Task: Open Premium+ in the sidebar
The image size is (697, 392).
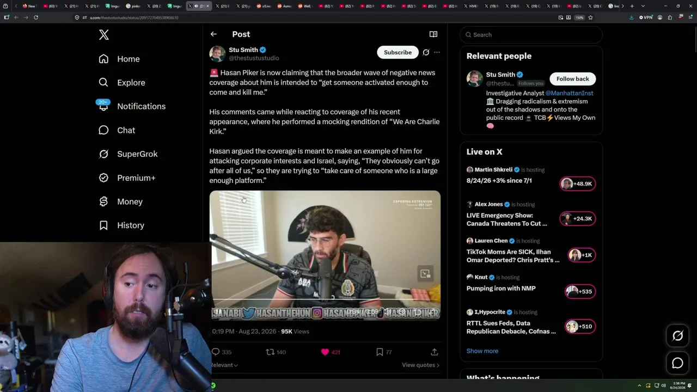Action: pyautogui.click(x=127, y=178)
